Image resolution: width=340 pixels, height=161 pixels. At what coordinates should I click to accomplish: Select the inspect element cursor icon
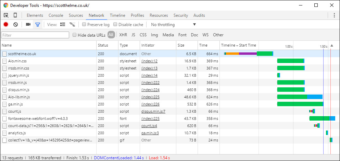(x=6, y=15)
